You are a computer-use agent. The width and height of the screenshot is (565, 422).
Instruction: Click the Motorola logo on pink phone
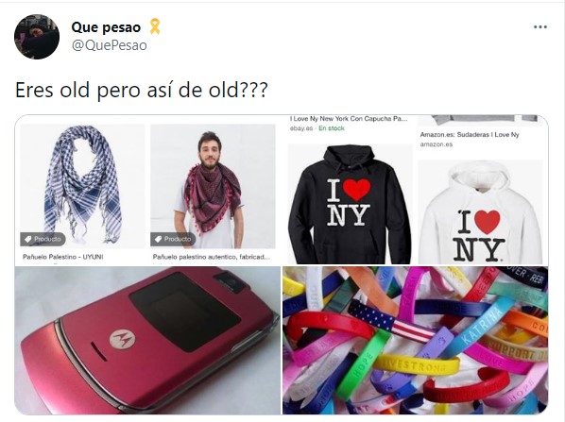point(123,339)
